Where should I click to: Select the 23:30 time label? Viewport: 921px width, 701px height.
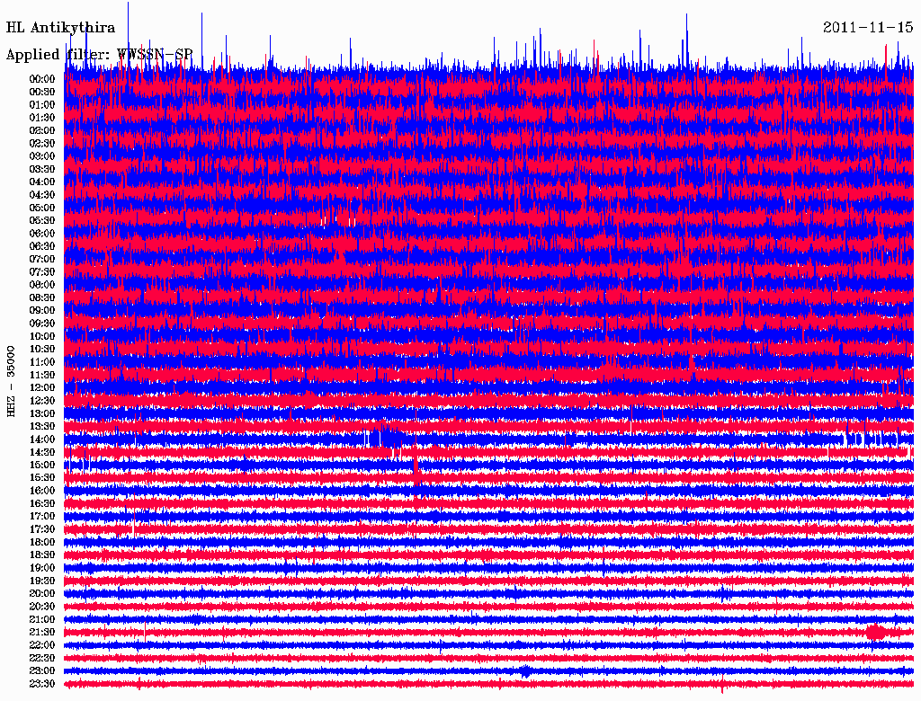click(x=42, y=684)
